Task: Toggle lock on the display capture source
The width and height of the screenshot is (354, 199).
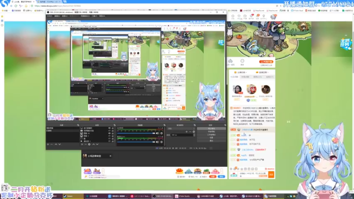Action: 113,128
